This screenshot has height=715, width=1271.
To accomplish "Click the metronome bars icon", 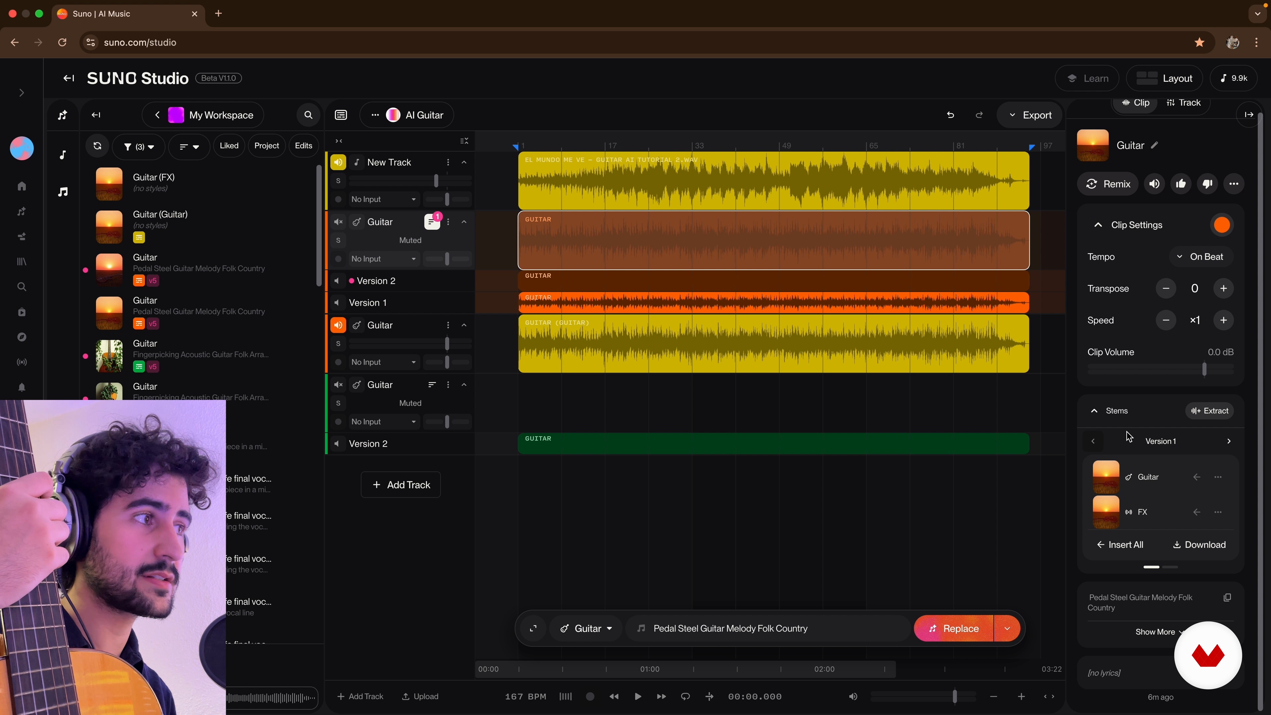I will coord(565,696).
